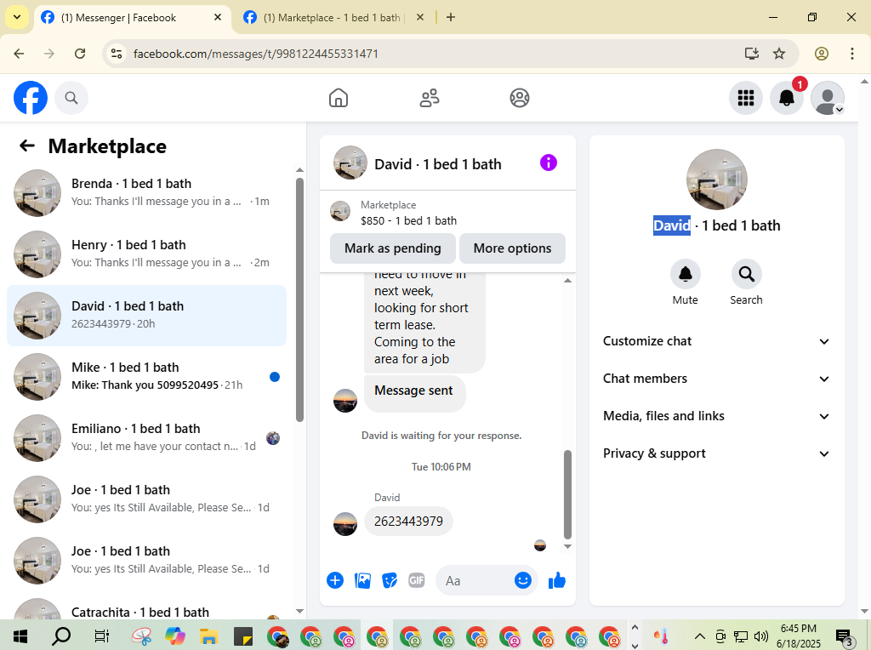The width and height of the screenshot is (871, 650).
Task: Attach a photo file in composer
Action: pos(362,580)
